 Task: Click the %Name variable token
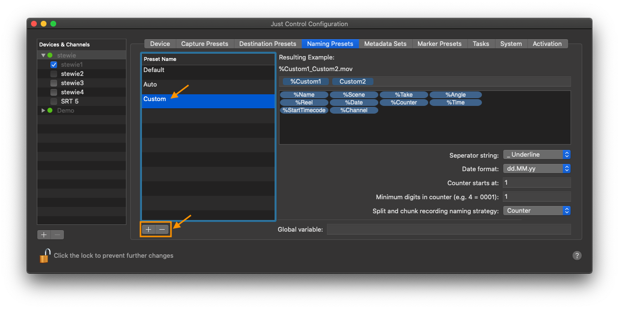[x=304, y=95]
